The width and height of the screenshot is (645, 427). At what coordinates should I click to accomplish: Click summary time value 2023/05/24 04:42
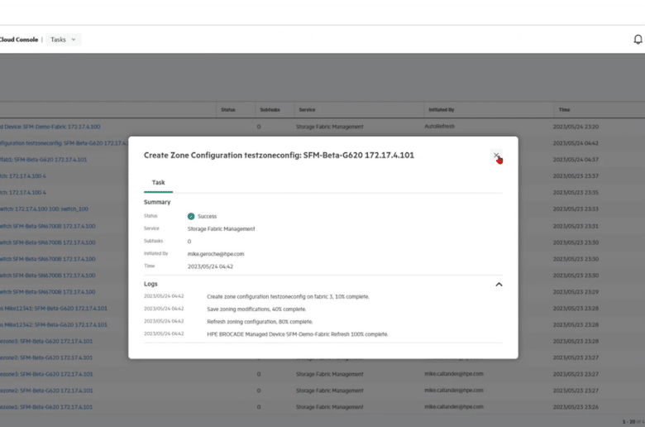(x=210, y=266)
